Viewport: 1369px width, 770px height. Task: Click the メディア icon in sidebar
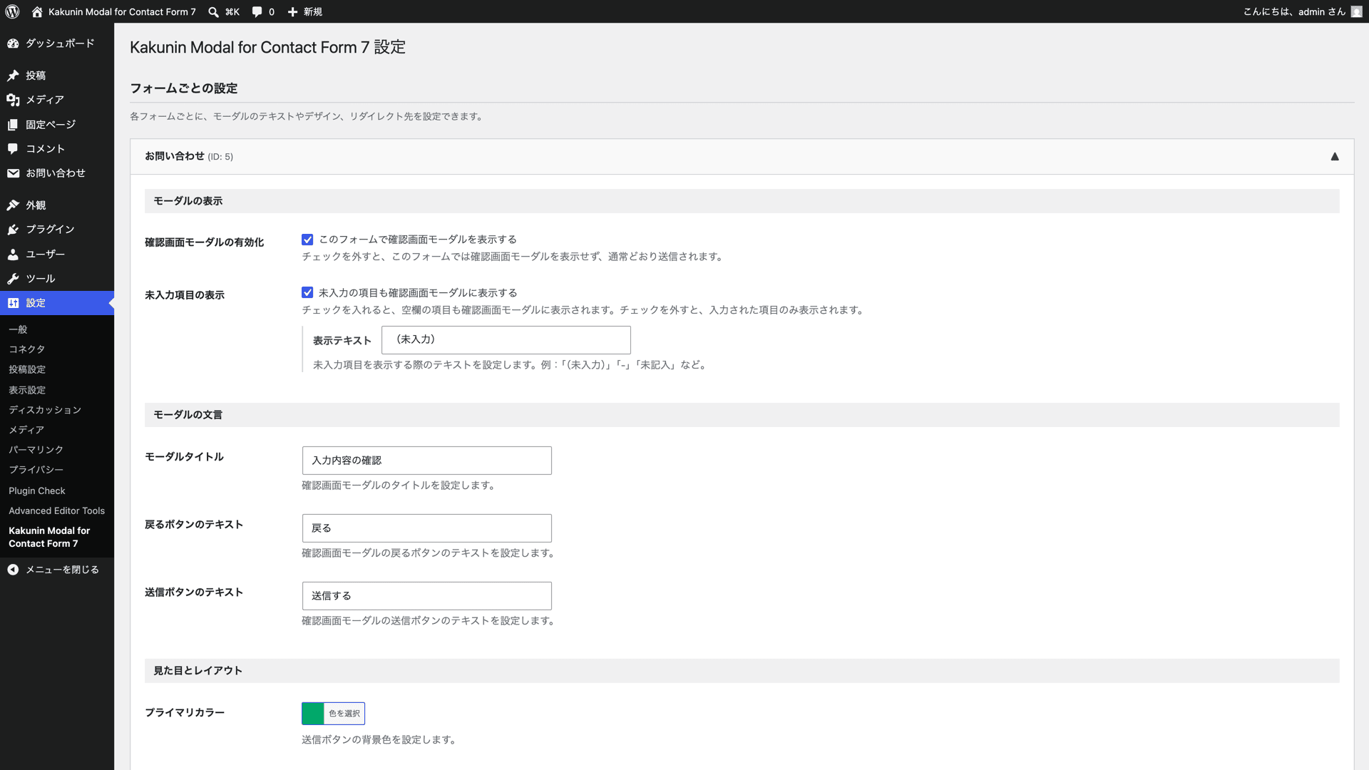[13, 100]
